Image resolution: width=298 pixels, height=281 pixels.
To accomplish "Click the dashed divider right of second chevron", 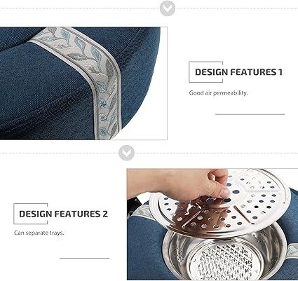I will point(217,153).
